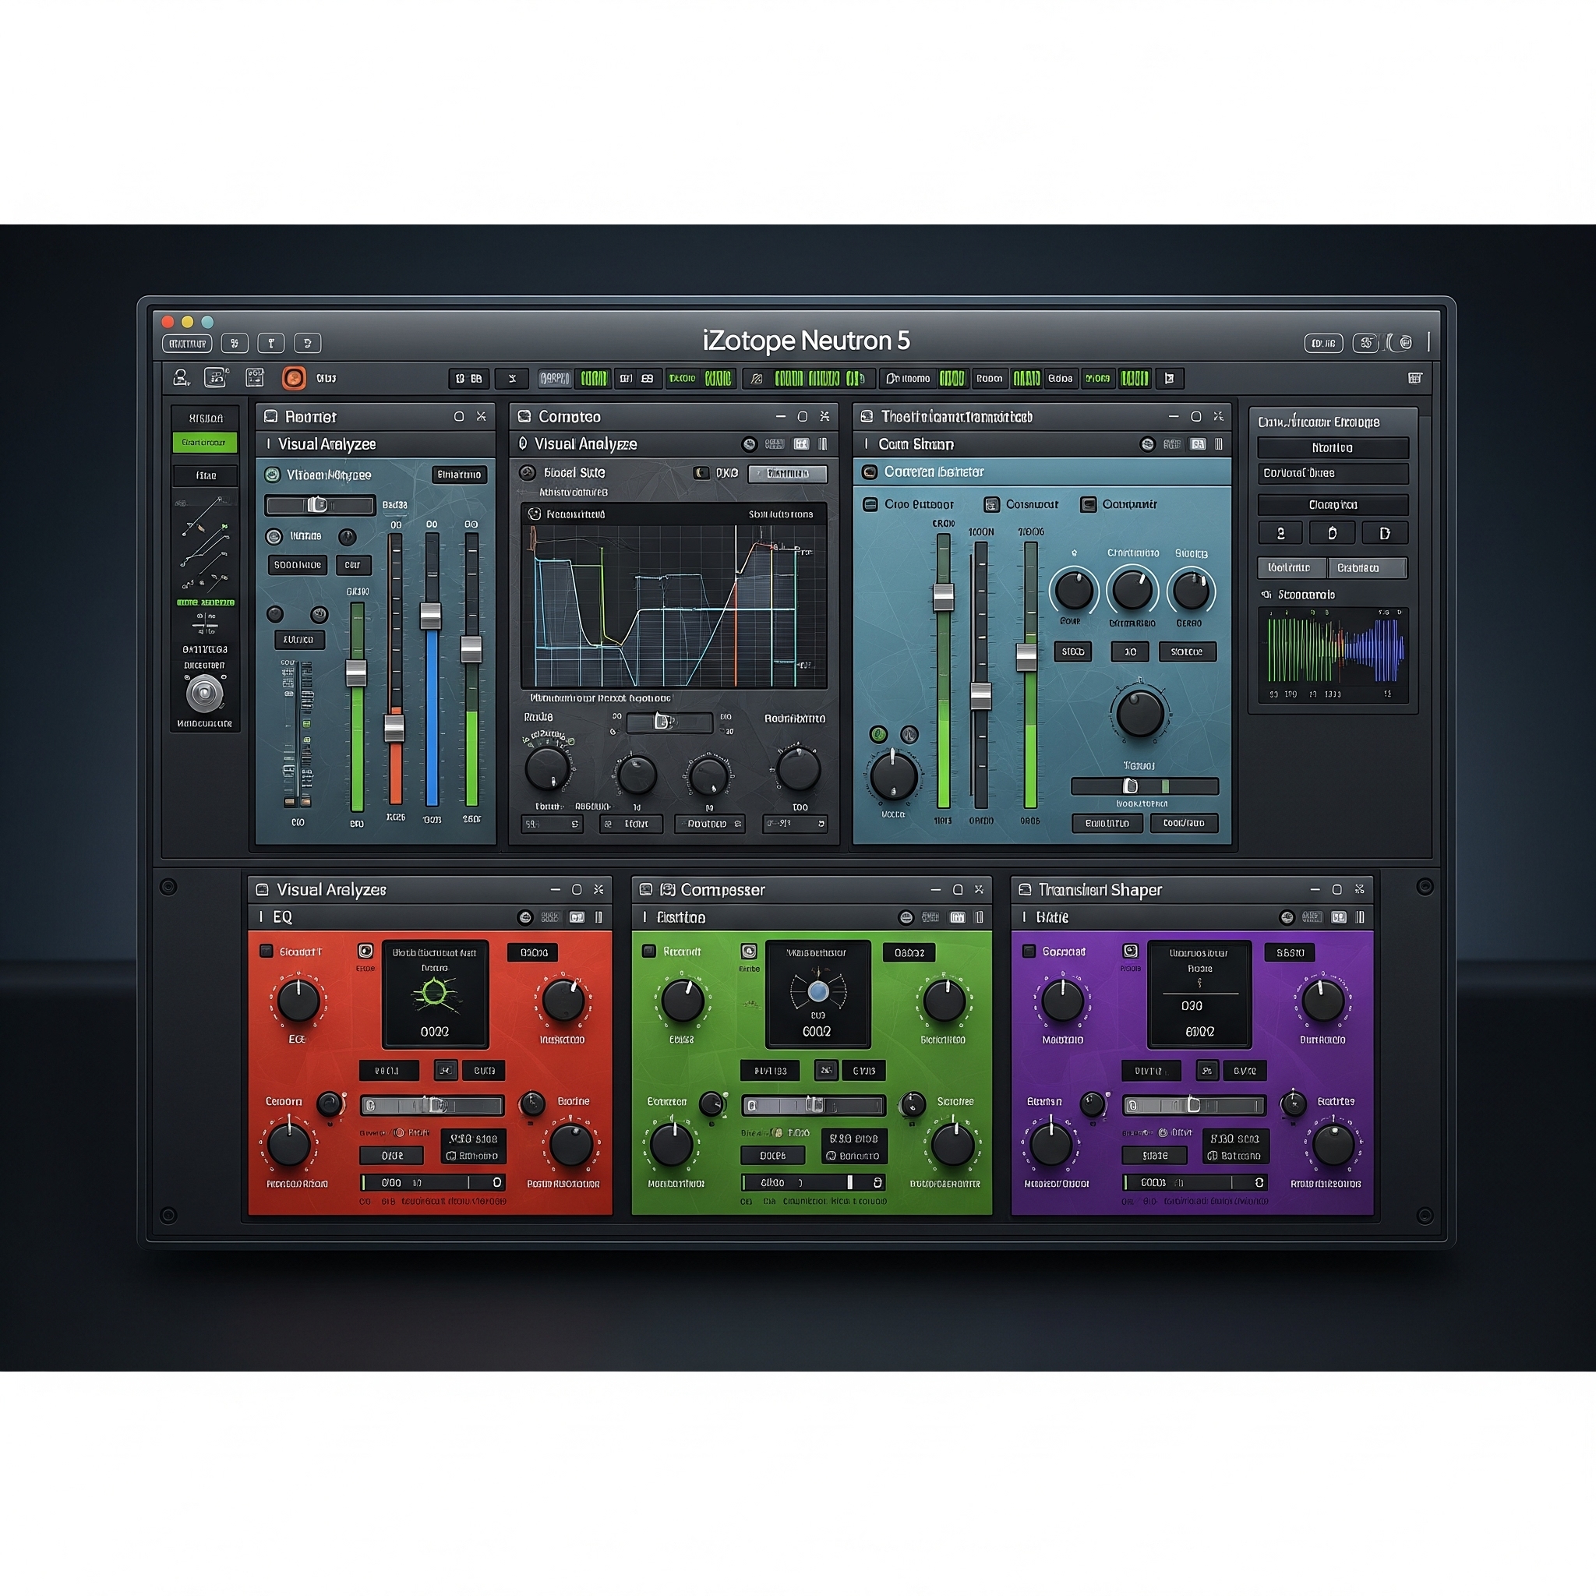Viewport: 1596px width, 1596px height.
Task: Click the round icon in the EQ header
Action: point(524,917)
